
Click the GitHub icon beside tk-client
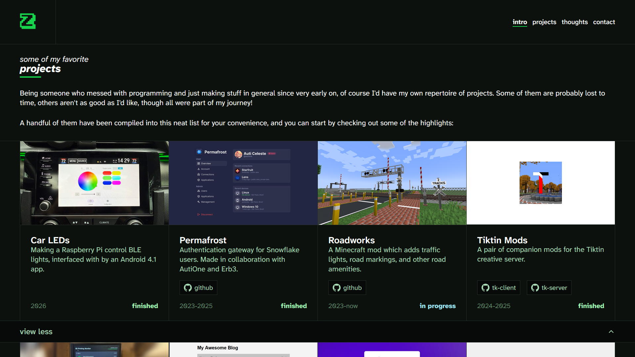click(486, 288)
